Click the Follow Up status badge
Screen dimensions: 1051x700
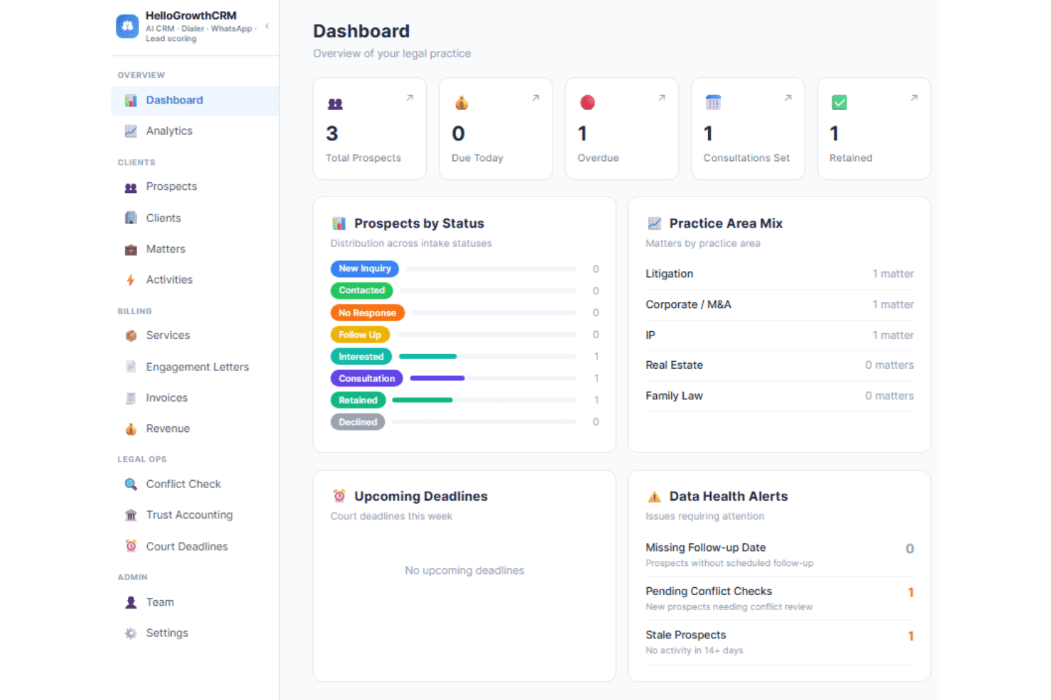click(360, 335)
